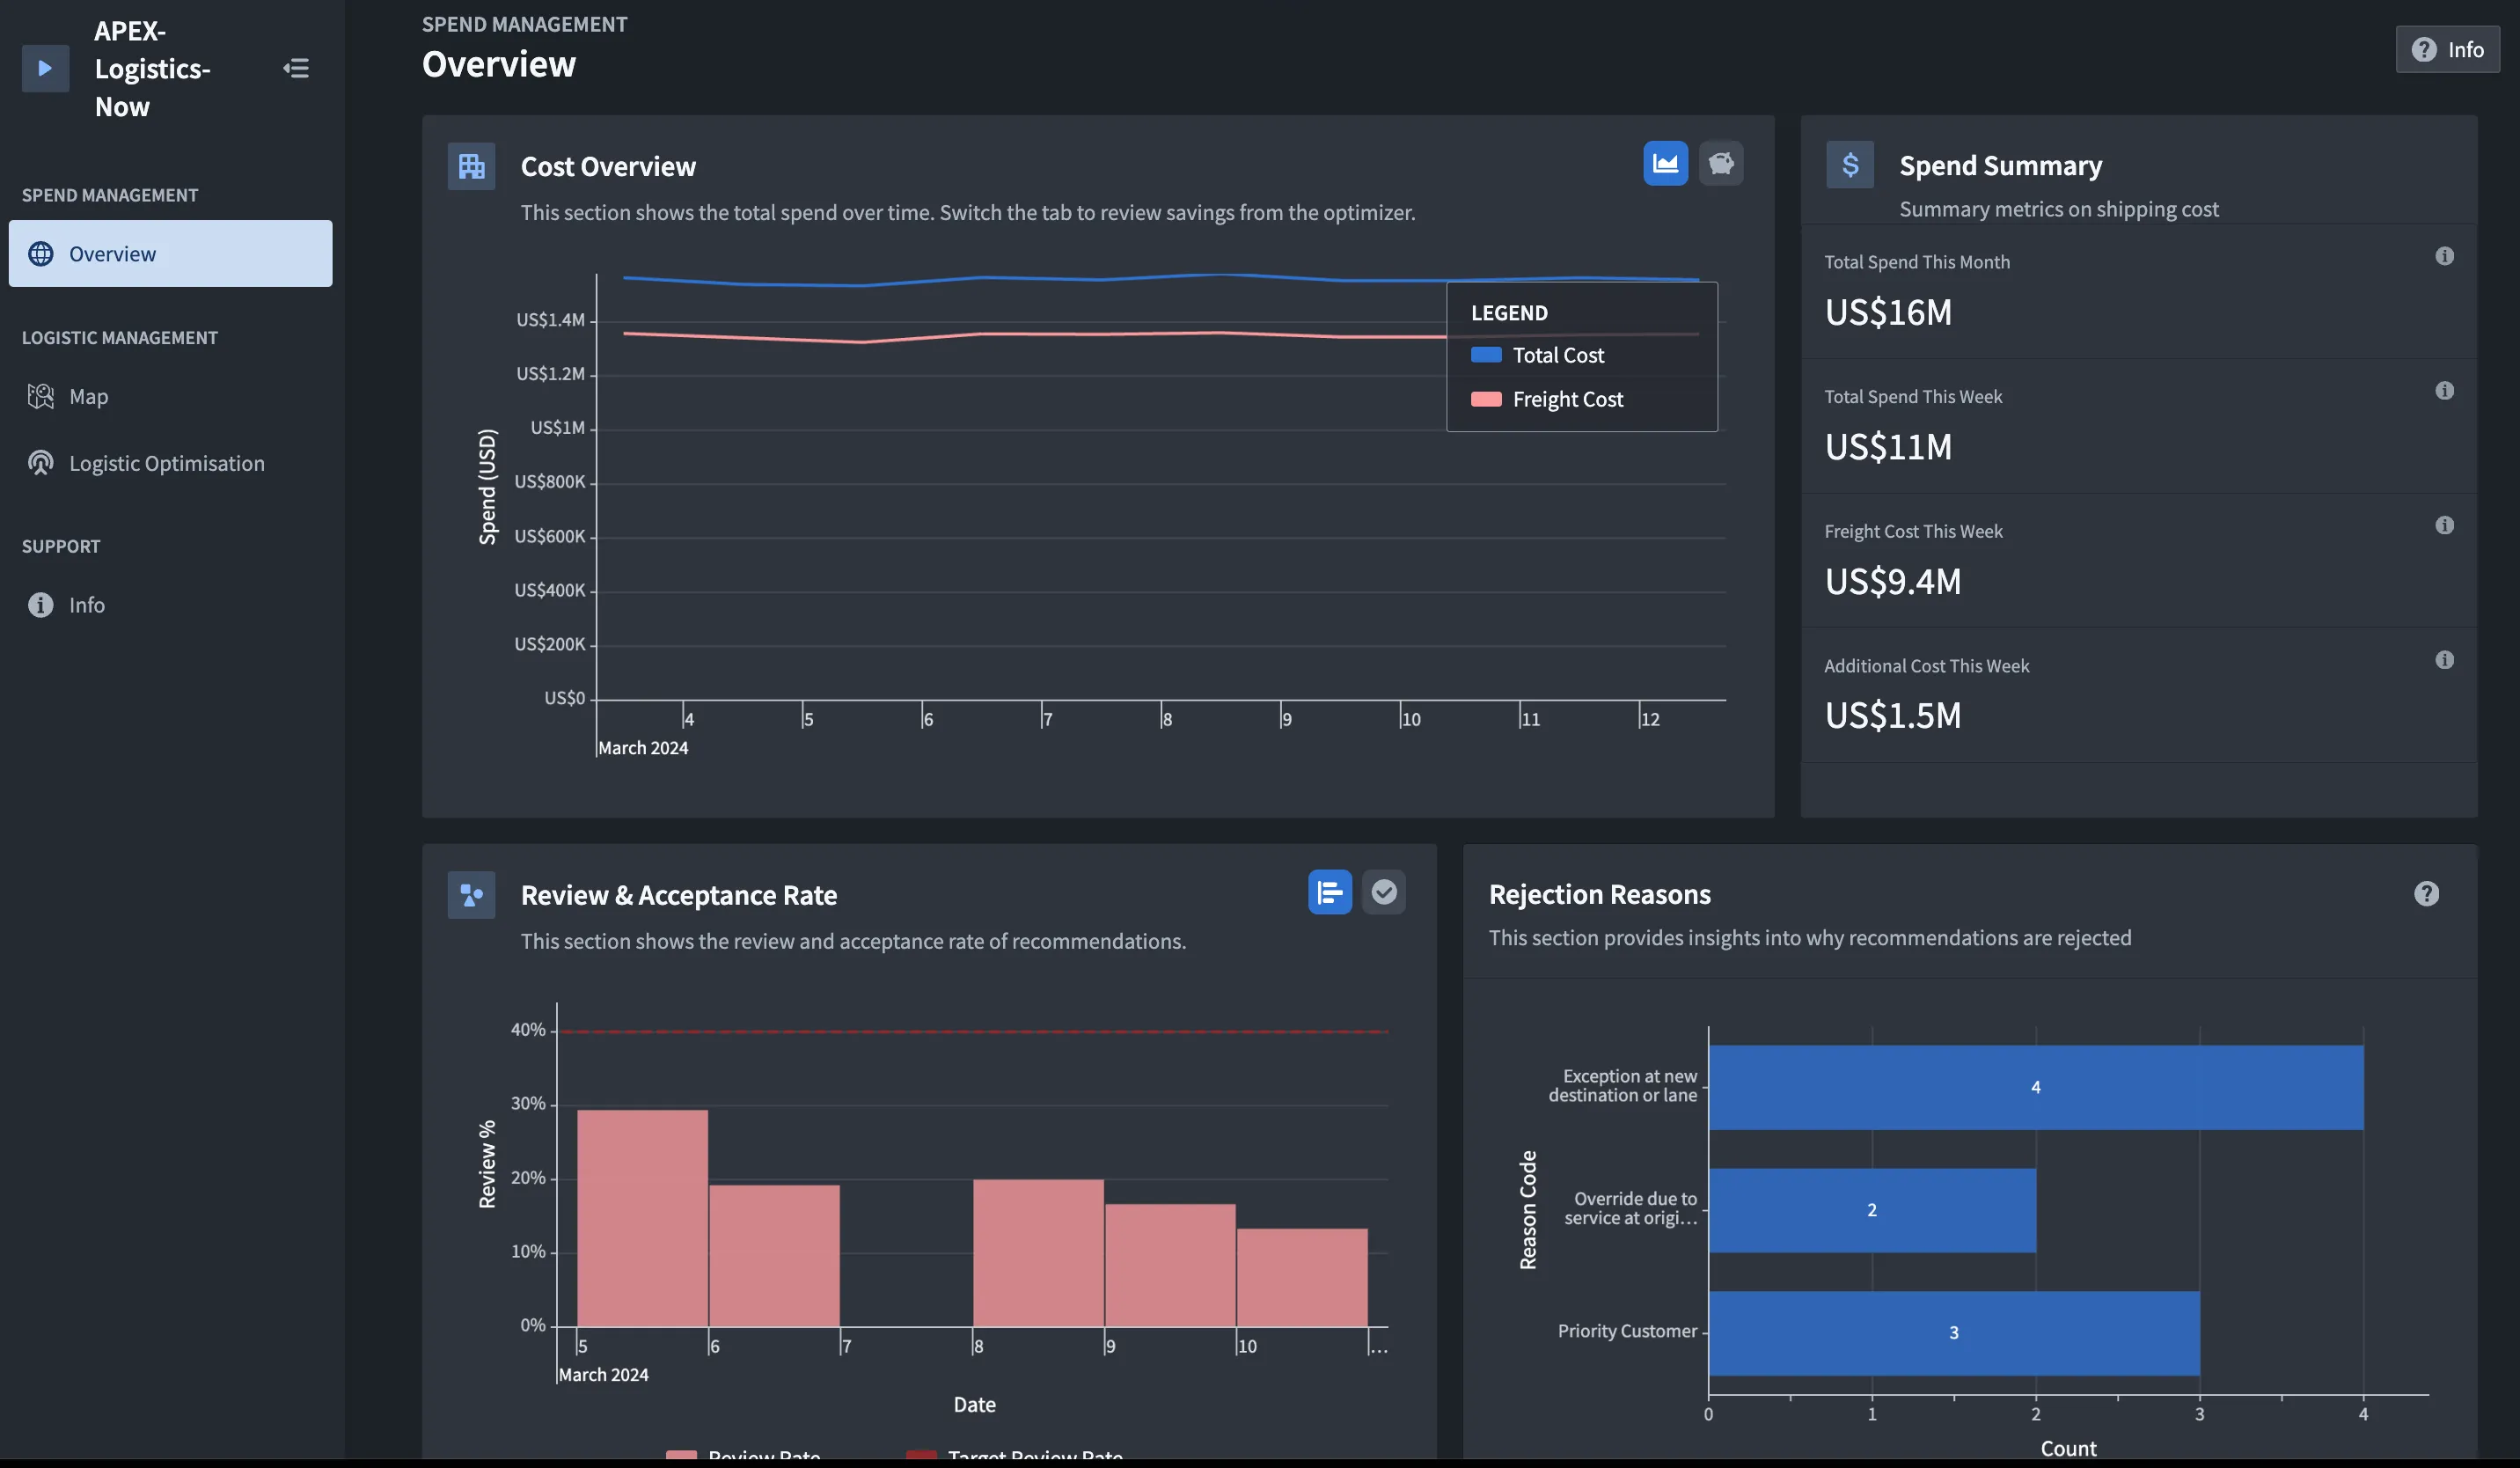This screenshot has width=2520, height=1468.
Task: Collapse the sidebar with the menu icon
Action: (296, 68)
